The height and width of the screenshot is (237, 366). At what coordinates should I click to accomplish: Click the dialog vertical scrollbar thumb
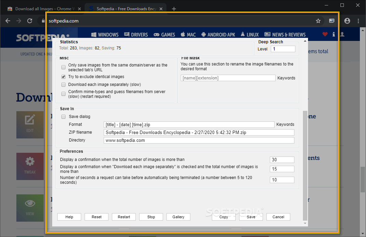[305, 166]
